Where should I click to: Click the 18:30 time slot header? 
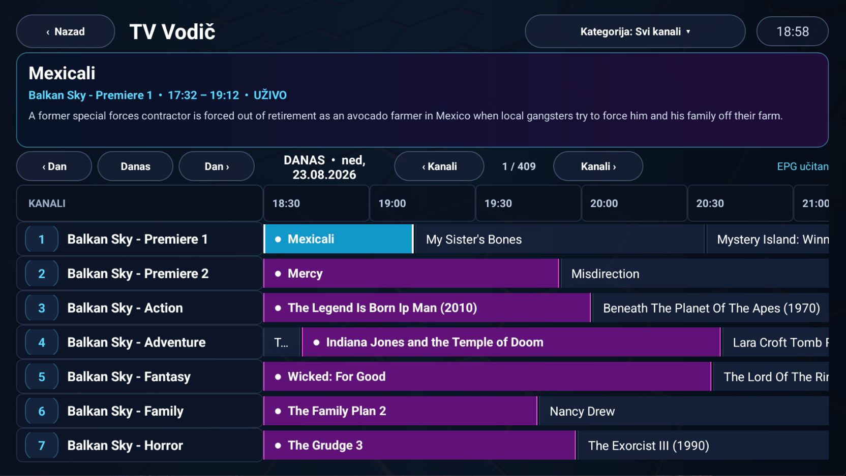coord(316,203)
